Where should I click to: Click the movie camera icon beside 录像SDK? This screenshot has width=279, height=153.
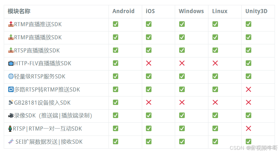pos(11,116)
